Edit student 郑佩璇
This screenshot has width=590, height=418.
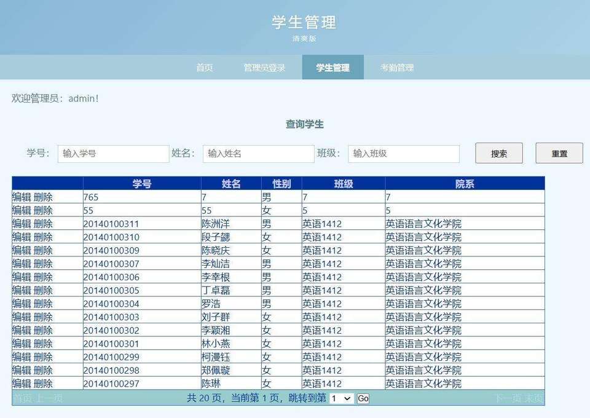click(22, 371)
